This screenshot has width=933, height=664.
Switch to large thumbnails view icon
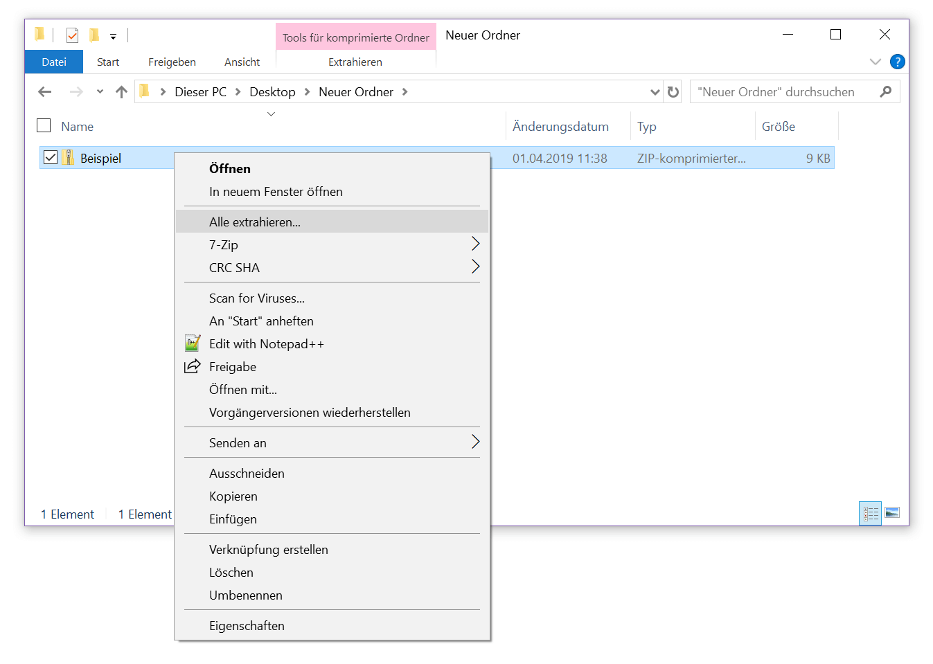(x=892, y=513)
